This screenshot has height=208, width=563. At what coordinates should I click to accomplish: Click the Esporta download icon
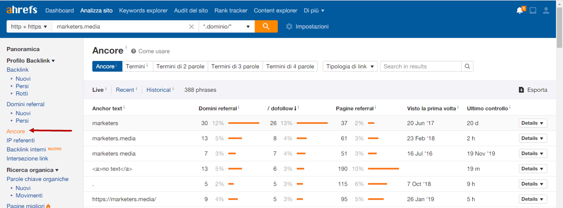(521, 90)
